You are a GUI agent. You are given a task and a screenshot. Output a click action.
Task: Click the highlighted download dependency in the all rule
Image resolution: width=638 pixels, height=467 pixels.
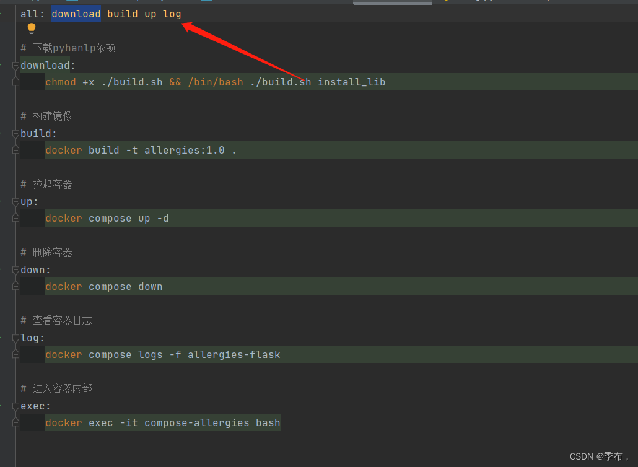tap(76, 13)
